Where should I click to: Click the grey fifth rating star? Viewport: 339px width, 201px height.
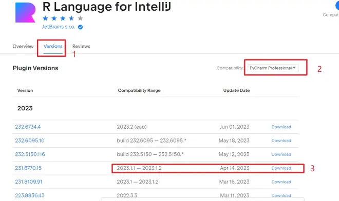pyautogui.click(x=80, y=18)
